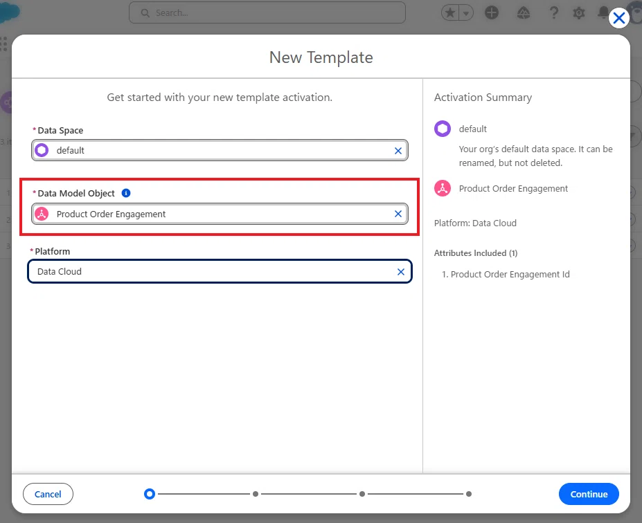Screen dimensions: 642x523
Task: Clear the default Data Space selection
Action: (398, 151)
